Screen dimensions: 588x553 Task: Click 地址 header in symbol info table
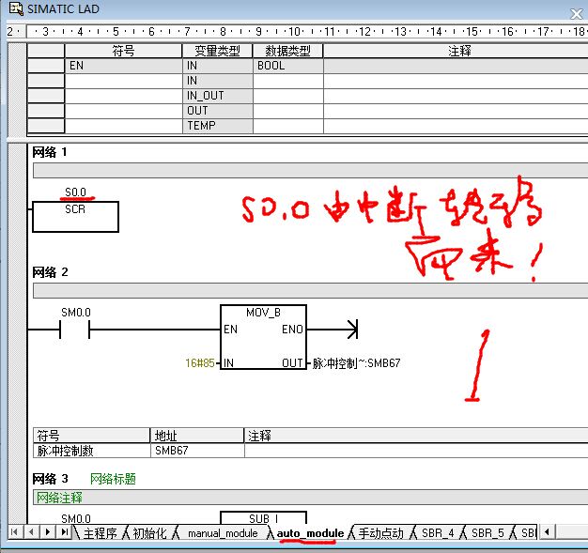click(x=197, y=436)
